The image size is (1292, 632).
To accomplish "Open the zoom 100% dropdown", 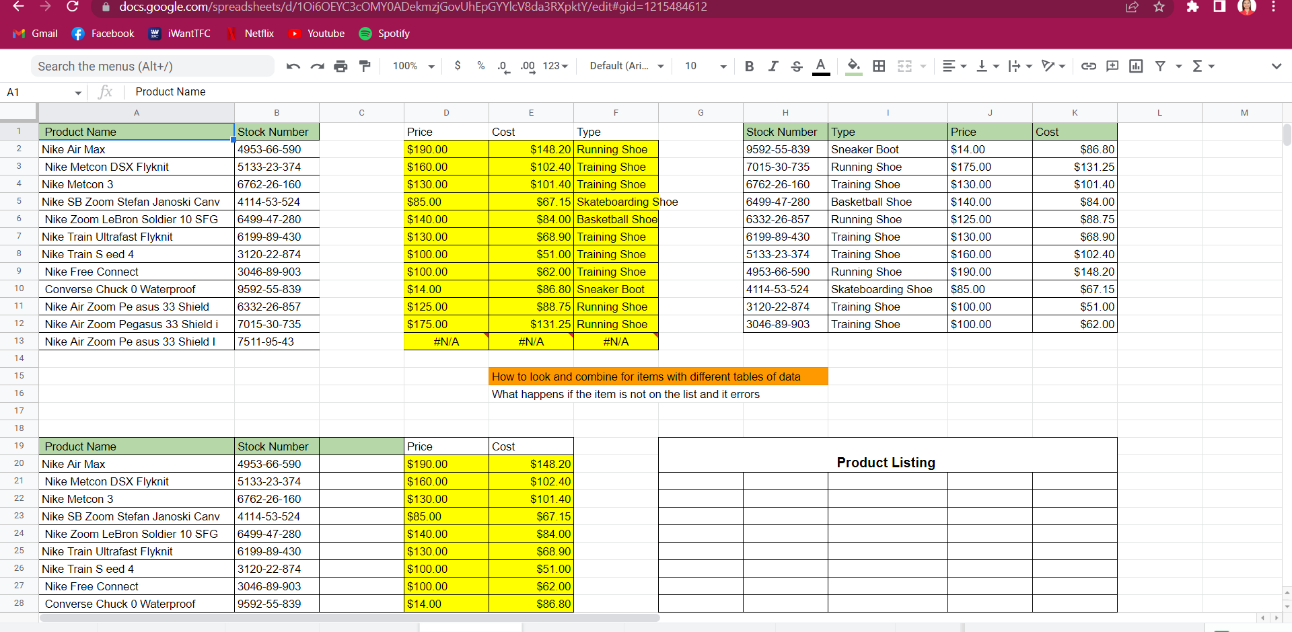I will click(413, 66).
